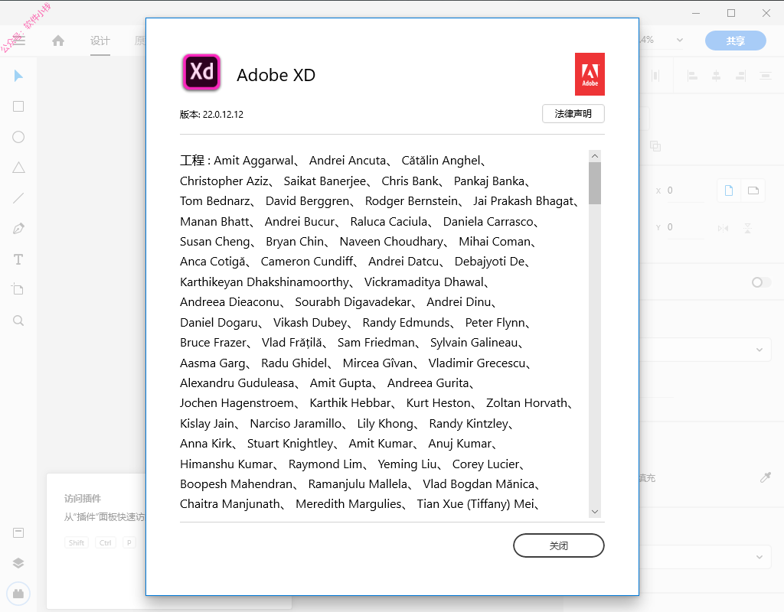The width and height of the screenshot is (784, 612).
Task: Click the credits scrollbar down arrow
Action: click(x=595, y=512)
